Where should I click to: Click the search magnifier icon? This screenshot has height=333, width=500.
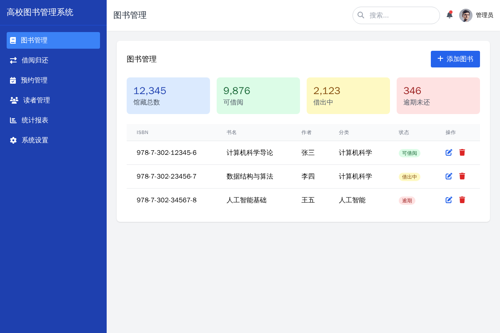point(361,15)
